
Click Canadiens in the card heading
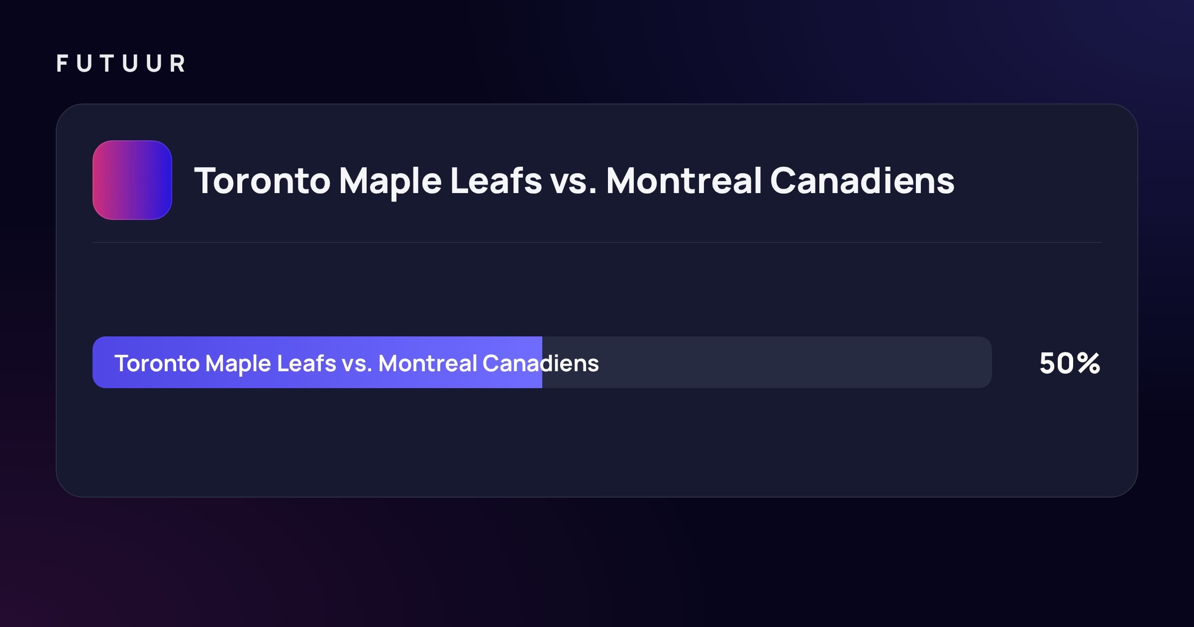pyautogui.click(x=862, y=181)
